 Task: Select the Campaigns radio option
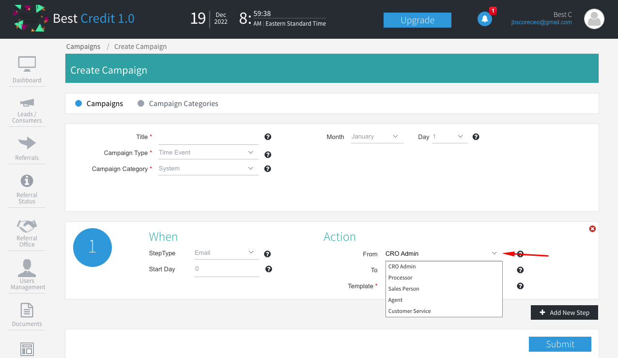78,104
